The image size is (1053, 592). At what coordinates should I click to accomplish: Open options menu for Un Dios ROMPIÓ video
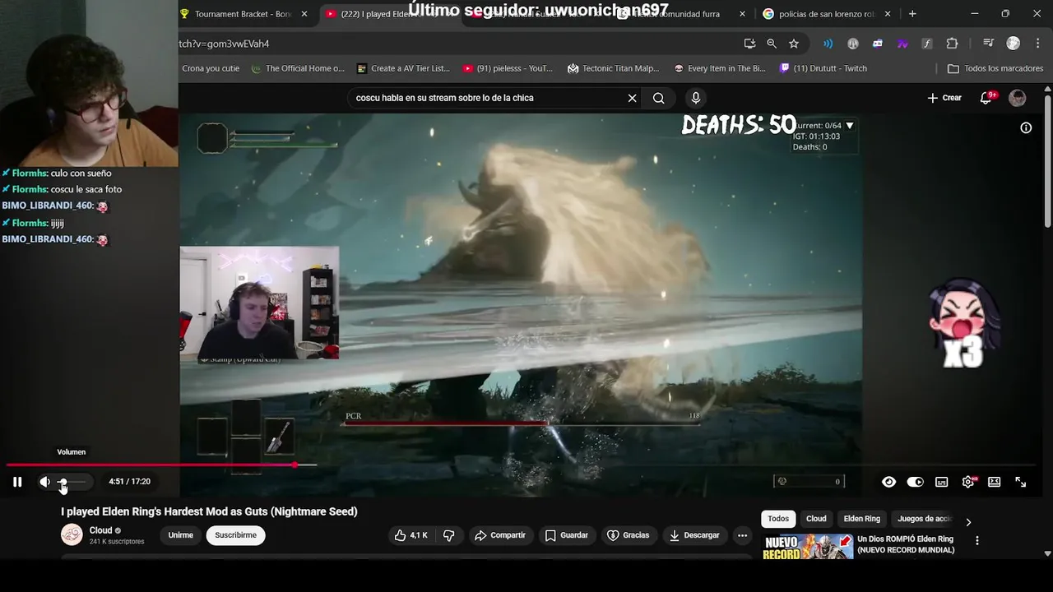pos(977,541)
